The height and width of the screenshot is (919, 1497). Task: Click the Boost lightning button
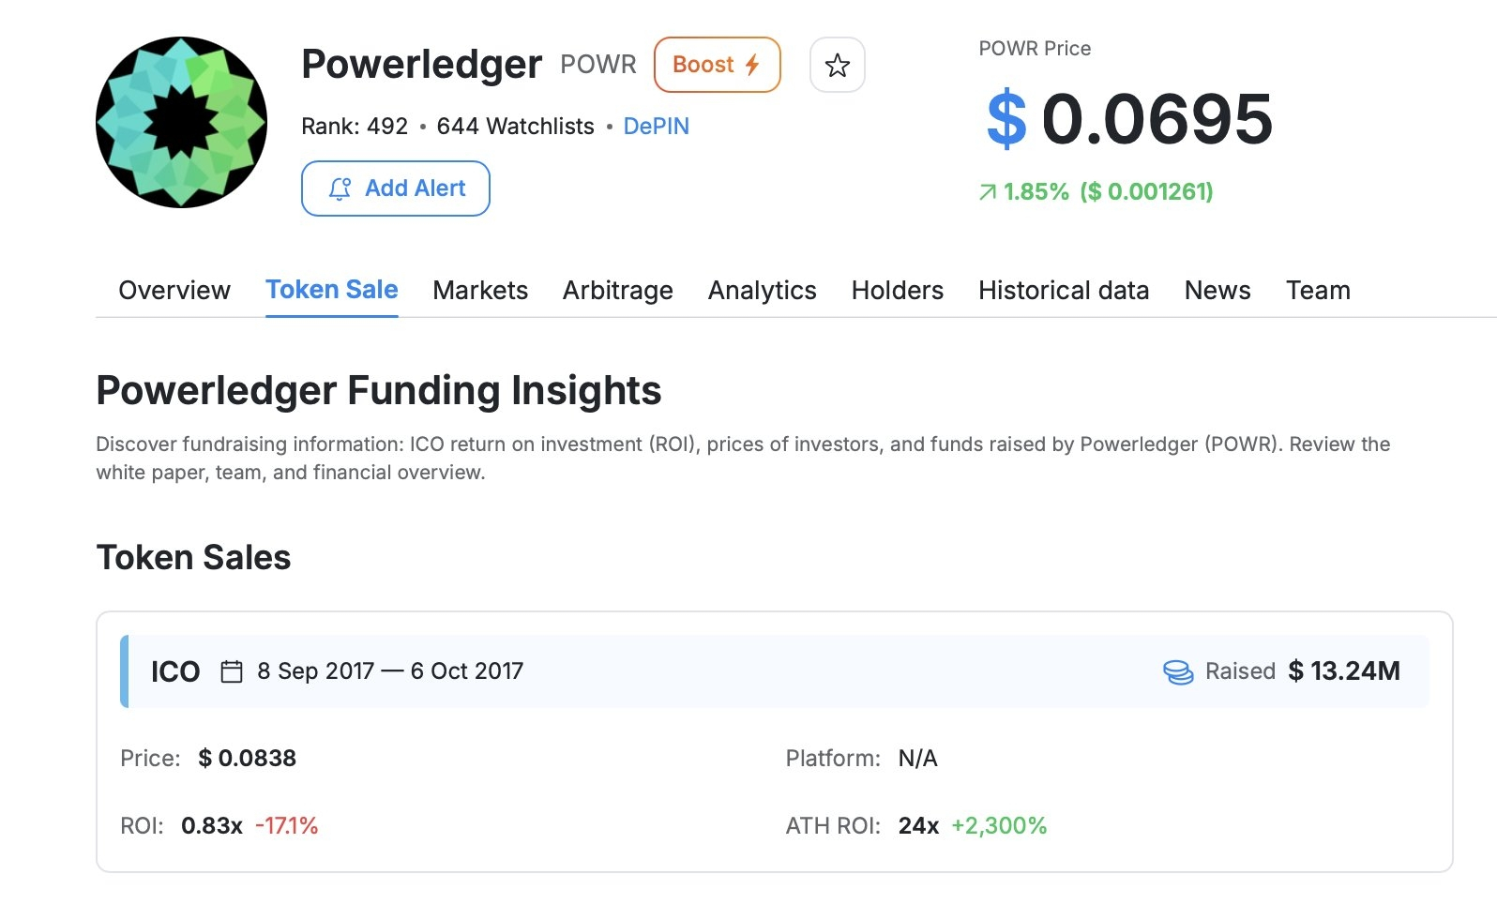click(717, 65)
